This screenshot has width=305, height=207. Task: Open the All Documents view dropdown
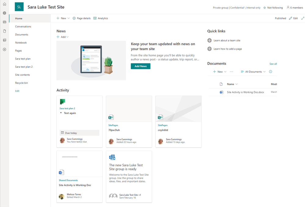tap(253, 71)
